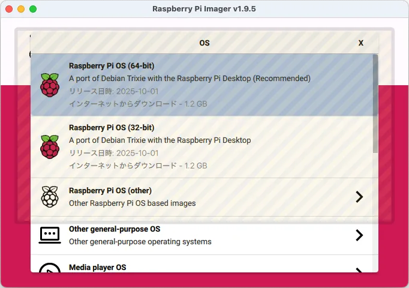409x288 pixels.
Task: Close the OS dialog with the X
Action: point(361,43)
